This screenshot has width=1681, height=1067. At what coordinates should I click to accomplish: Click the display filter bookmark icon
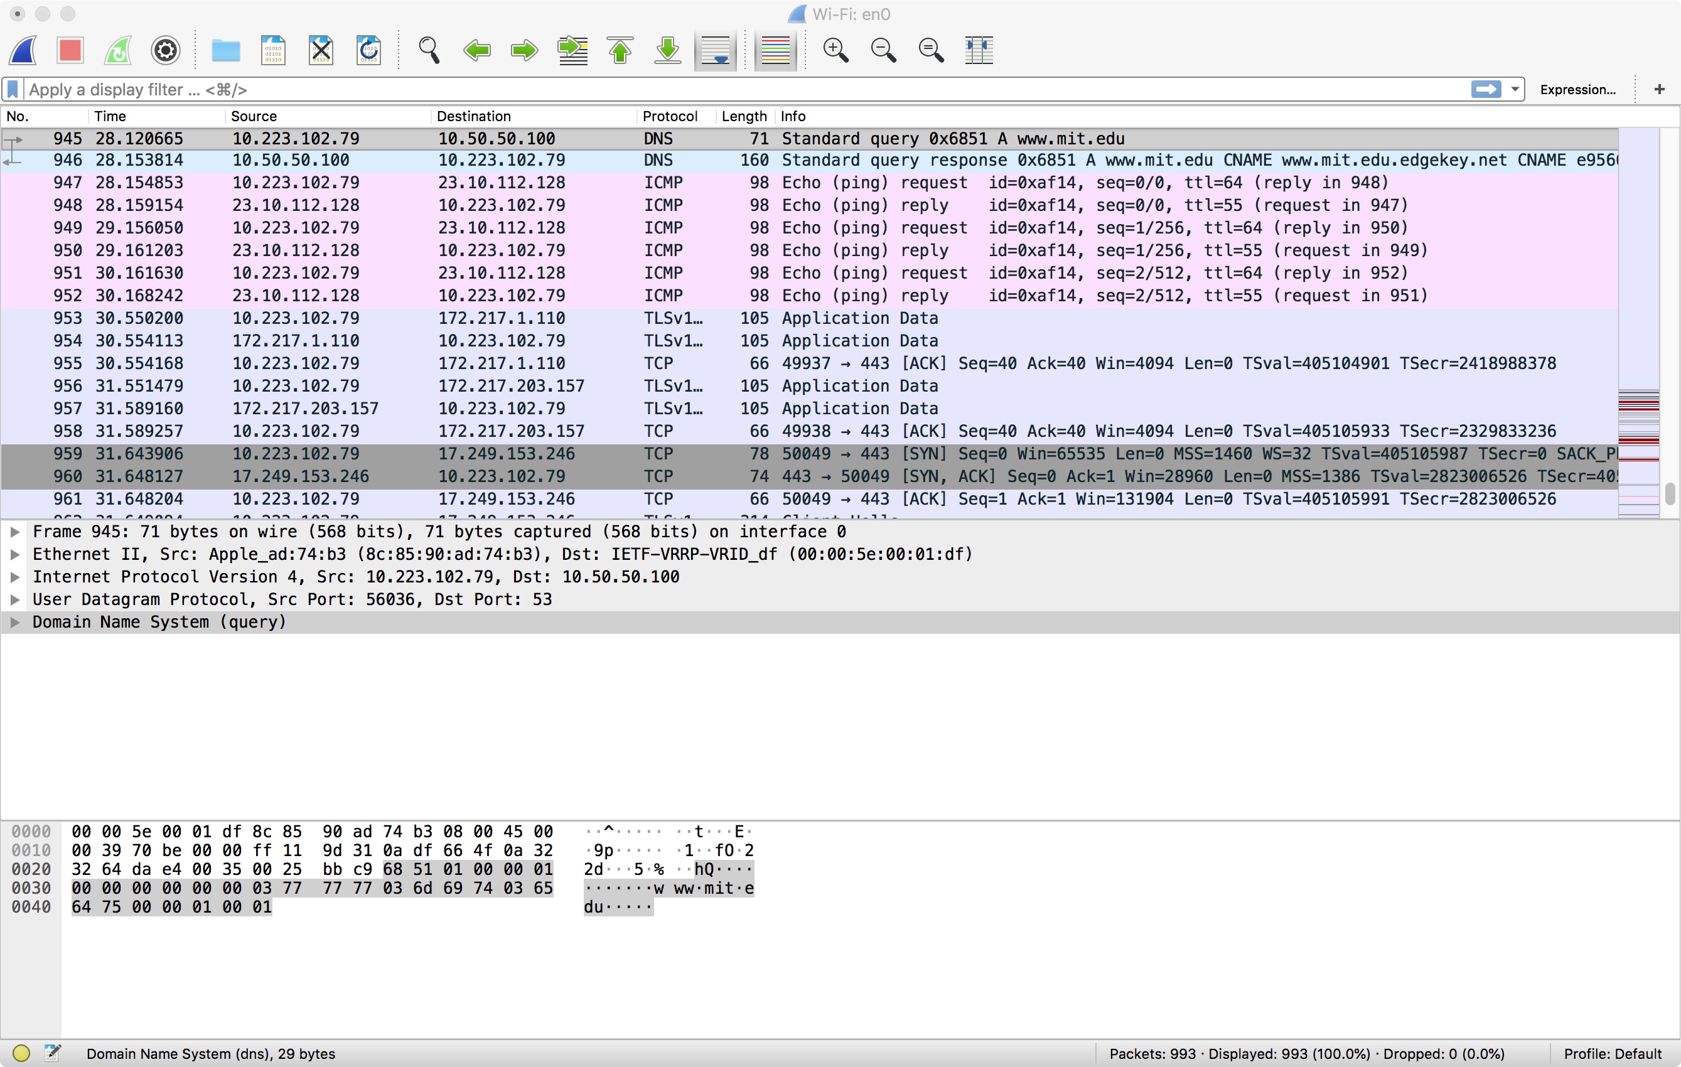click(x=13, y=89)
